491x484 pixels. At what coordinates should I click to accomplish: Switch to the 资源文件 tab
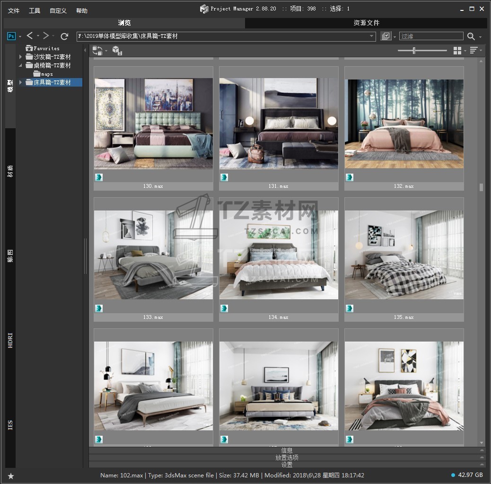pos(366,23)
